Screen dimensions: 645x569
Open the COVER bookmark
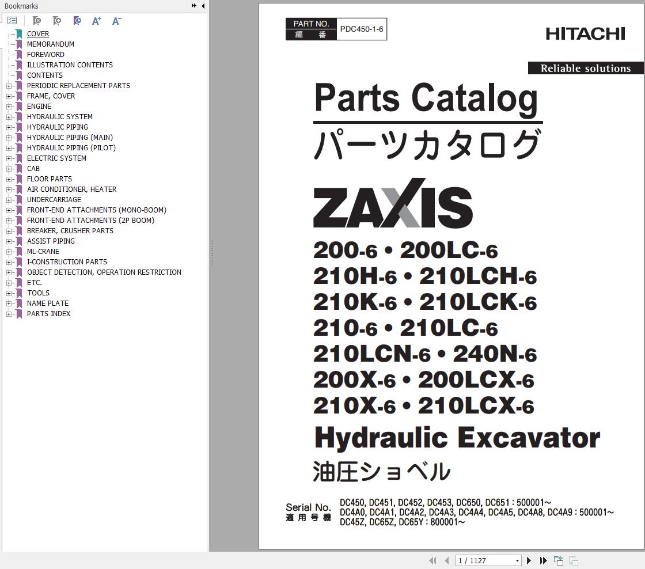pos(38,34)
